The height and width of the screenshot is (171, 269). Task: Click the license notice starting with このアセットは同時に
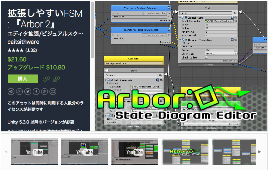point(46,106)
